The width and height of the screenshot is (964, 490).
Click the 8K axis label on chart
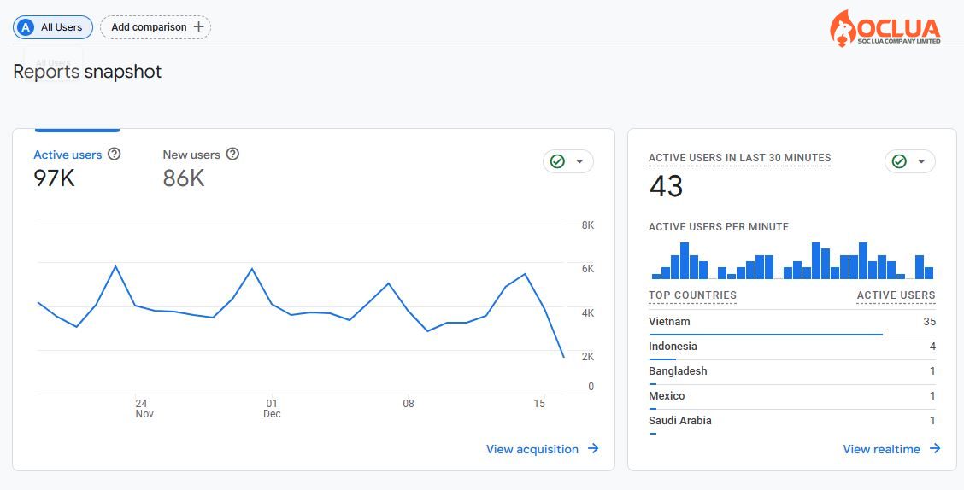(x=588, y=225)
